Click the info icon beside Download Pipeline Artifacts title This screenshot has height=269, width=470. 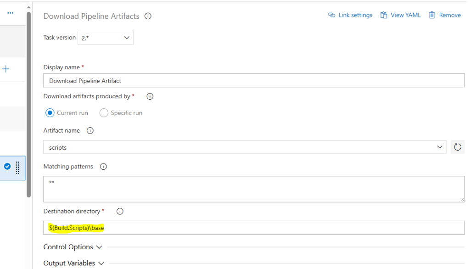148,16
